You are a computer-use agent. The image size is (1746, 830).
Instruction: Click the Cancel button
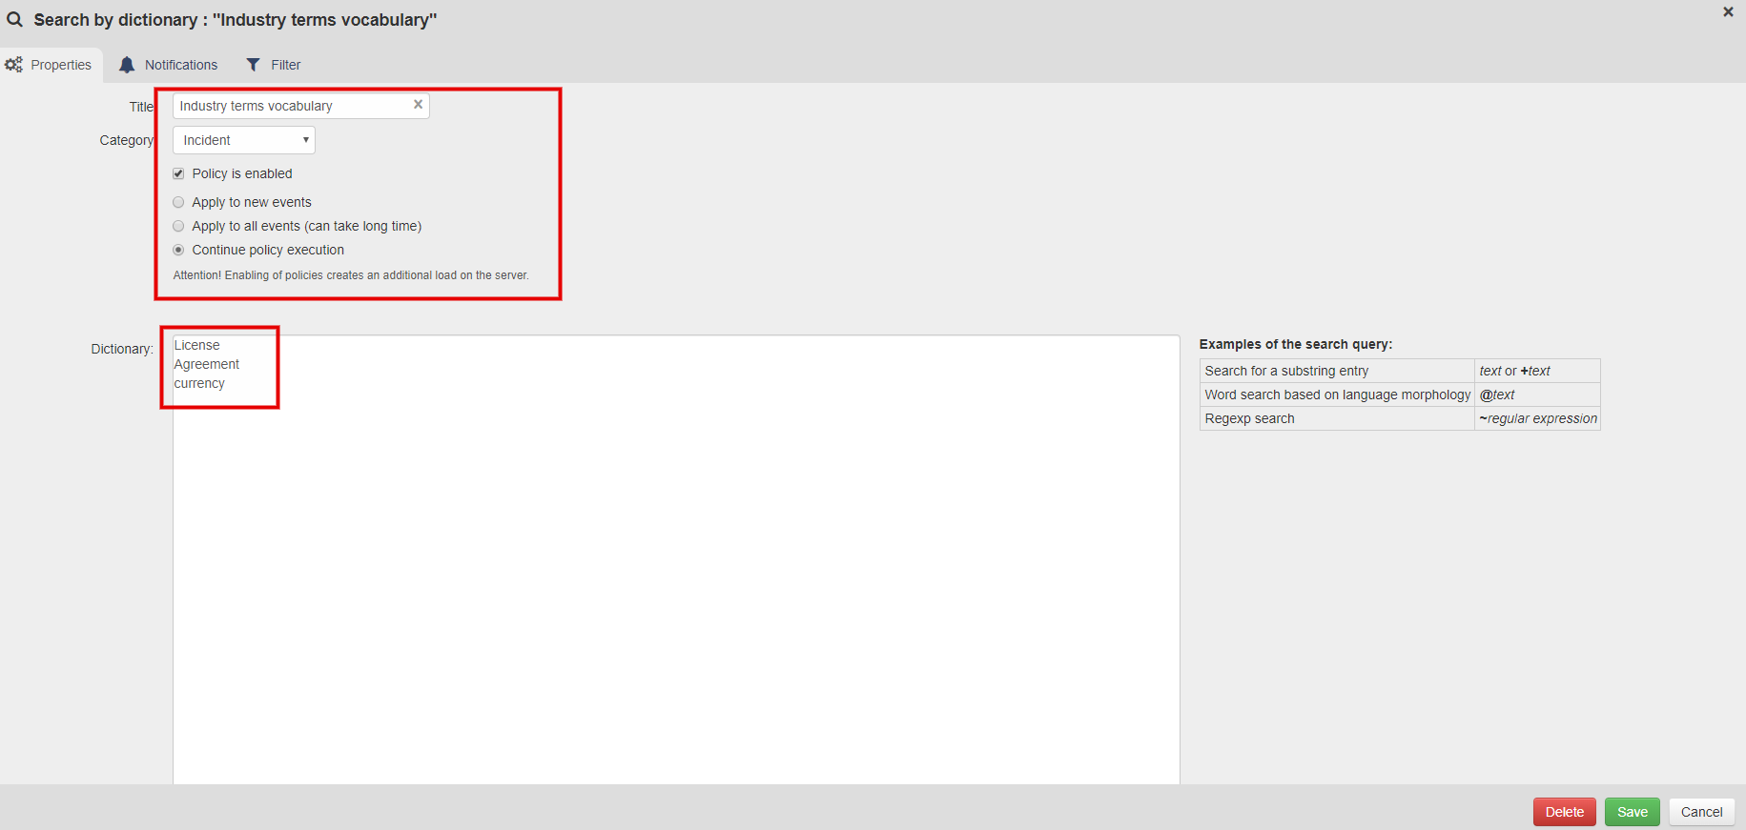1701,812
